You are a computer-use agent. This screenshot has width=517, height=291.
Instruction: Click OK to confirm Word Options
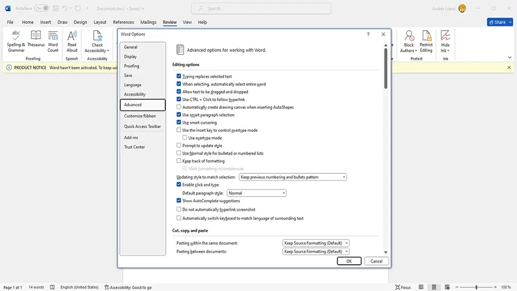(349, 261)
